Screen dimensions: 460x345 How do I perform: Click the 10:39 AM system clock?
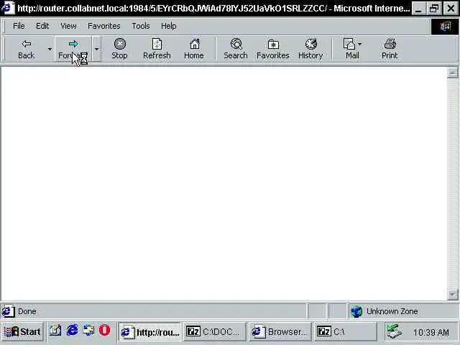pyautogui.click(x=431, y=332)
